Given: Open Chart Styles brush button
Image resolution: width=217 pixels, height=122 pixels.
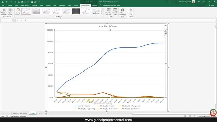Looking at the screenshot, I should (x=166, y=30).
